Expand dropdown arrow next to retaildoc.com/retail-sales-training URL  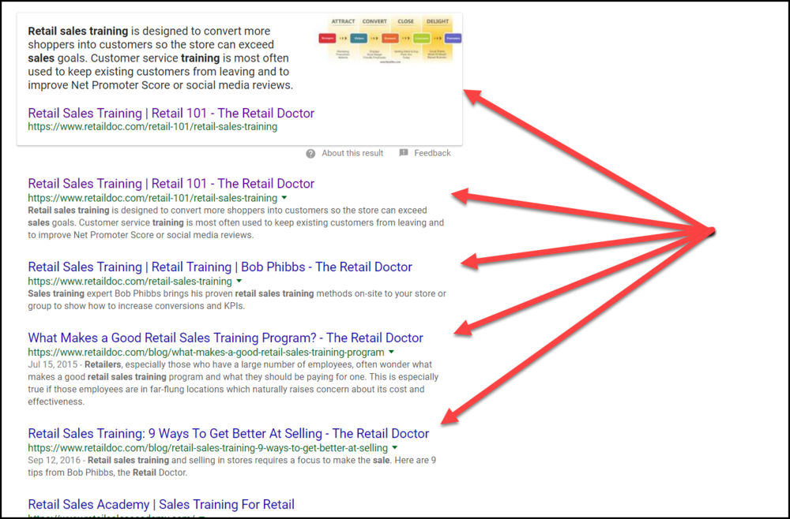click(x=239, y=281)
